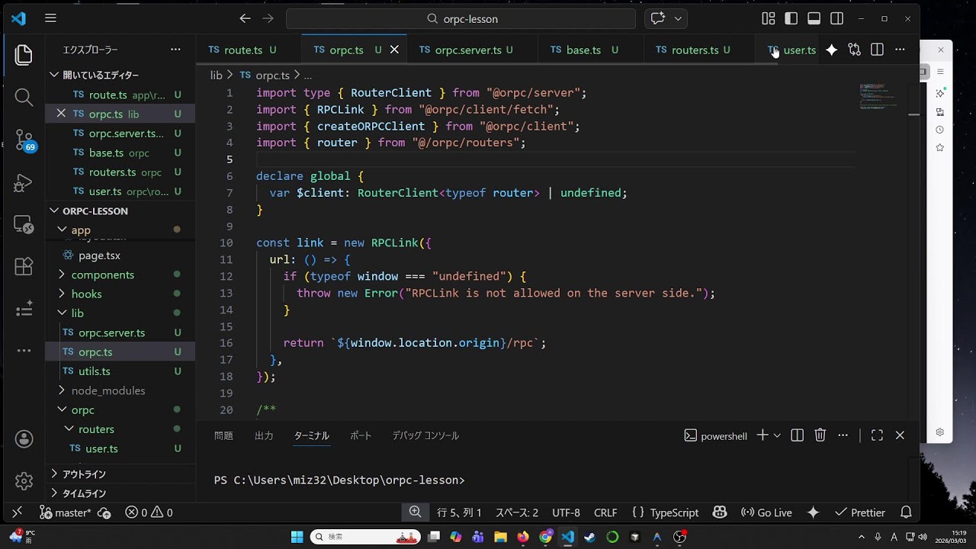Toggle secondary side bar visibility
The image size is (976, 549).
(837, 18)
